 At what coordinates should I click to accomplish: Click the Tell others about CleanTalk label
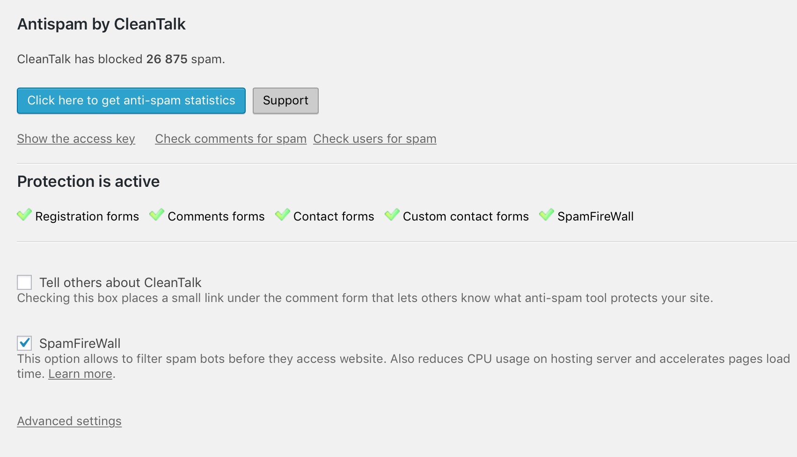[120, 282]
